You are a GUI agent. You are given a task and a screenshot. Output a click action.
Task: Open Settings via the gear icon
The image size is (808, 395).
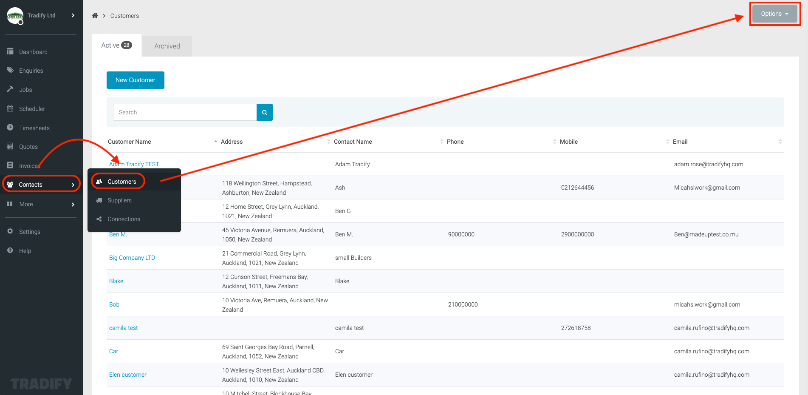pos(10,231)
